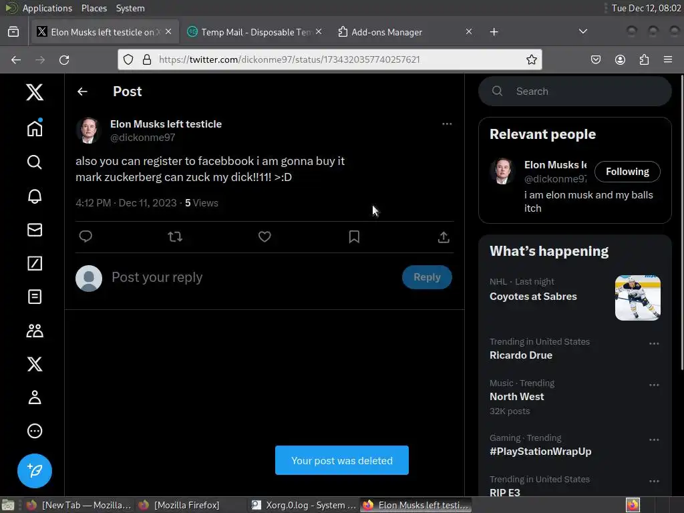Close the Temp Mail tab
684x513 pixels.
pyautogui.click(x=319, y=31)
